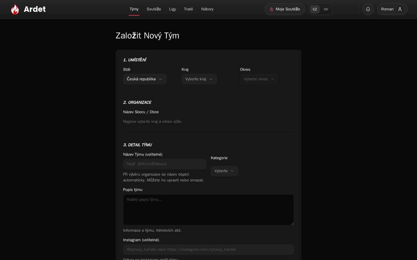Image resolution: width=417 pixels, height=260 pixels.
Task: Open the Okres Vyberte okres dropdown
Action: click(x=259, y=79)
